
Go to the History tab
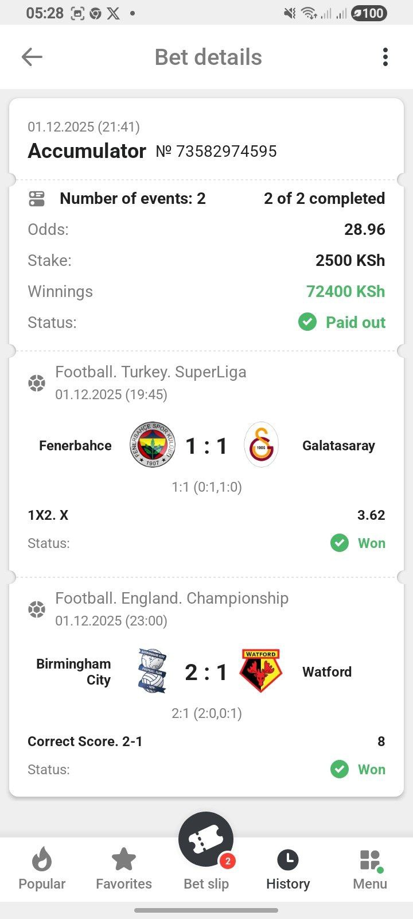[x=288, y=869]
